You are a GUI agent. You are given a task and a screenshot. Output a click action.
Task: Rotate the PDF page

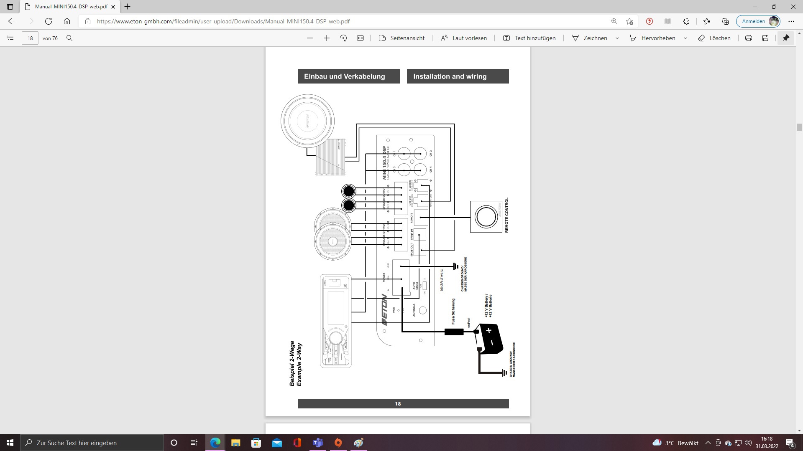point(343,38)
